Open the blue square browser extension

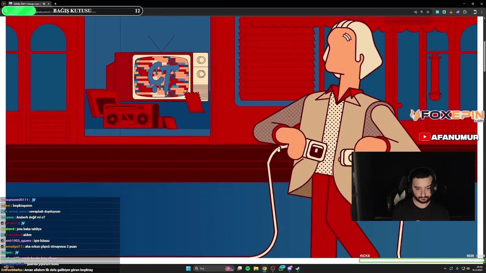point(437,12)
